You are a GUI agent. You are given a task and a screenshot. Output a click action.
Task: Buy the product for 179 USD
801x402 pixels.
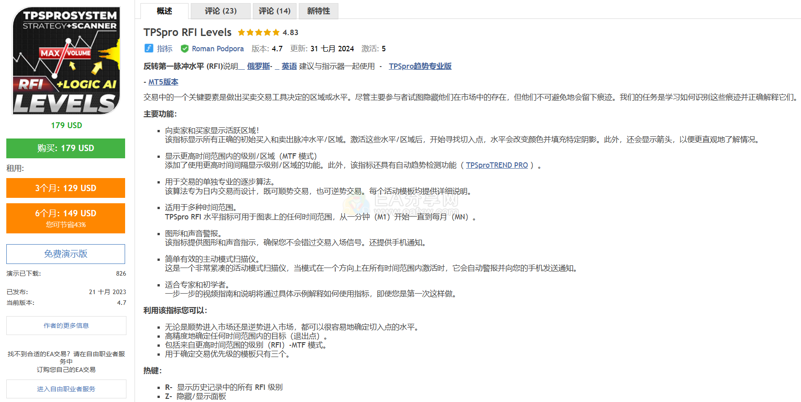pyautogui.click(x=66, y=148)
